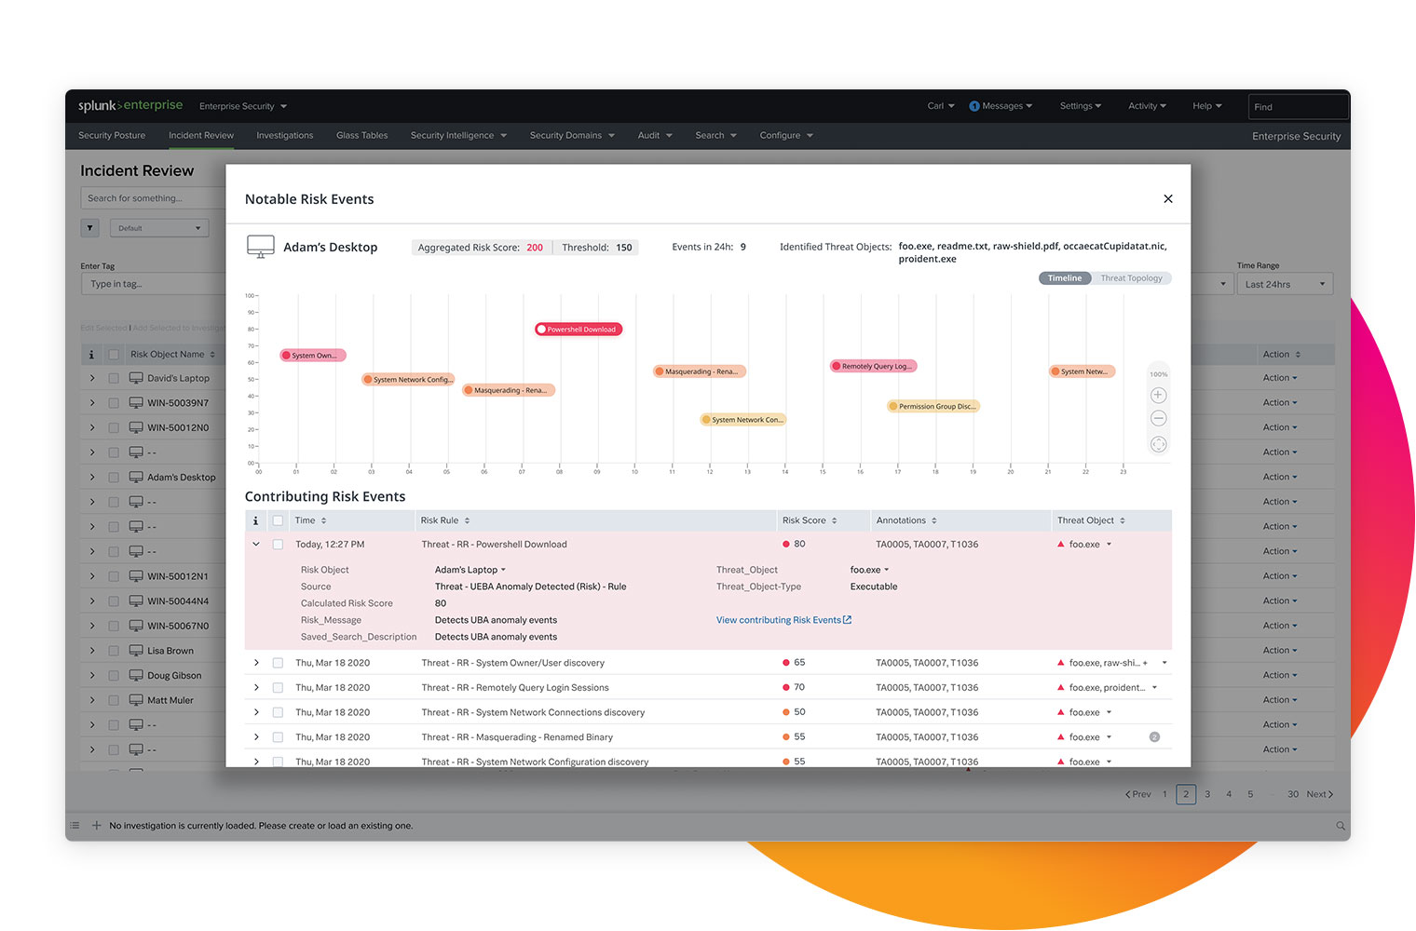Open the Default filter dropdown
Image resolution: width=1416 pixels, height=931 pixels.
(159, 228)
